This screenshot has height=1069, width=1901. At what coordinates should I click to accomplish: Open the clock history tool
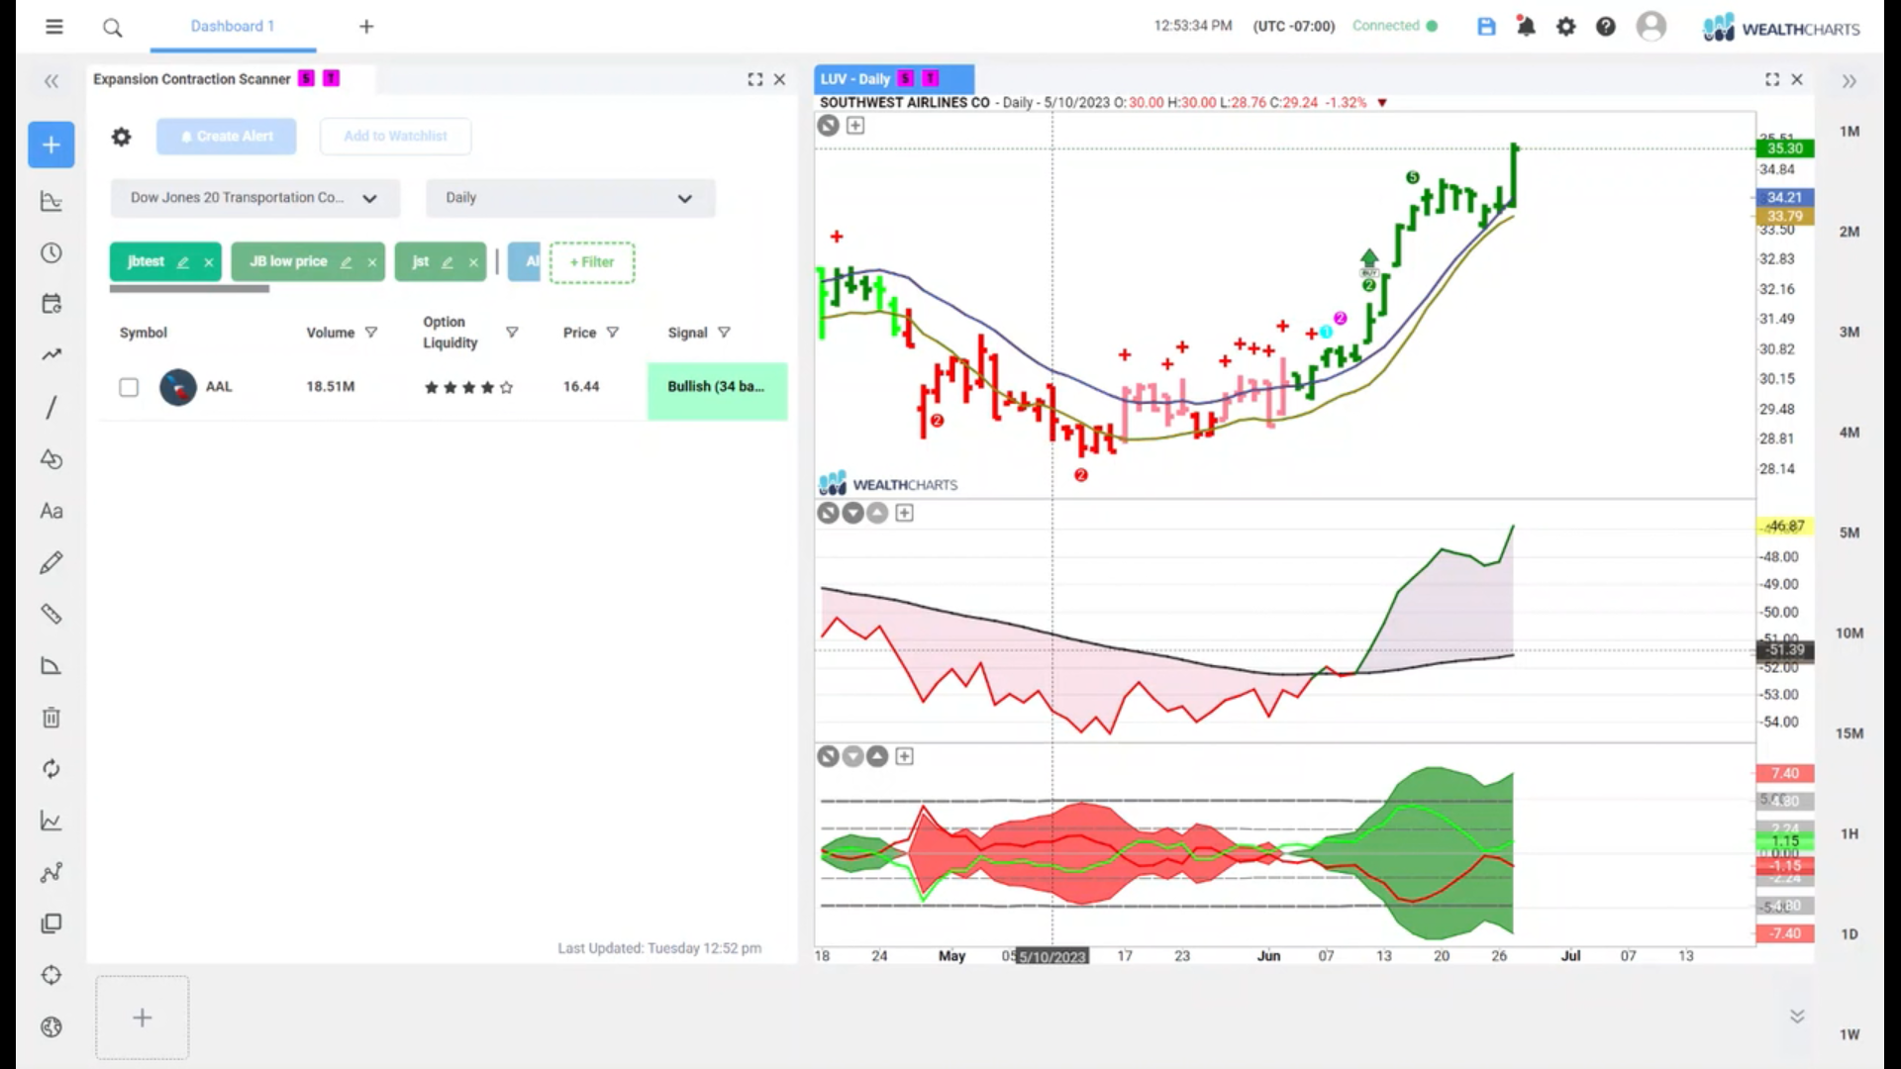click(51, 253)
